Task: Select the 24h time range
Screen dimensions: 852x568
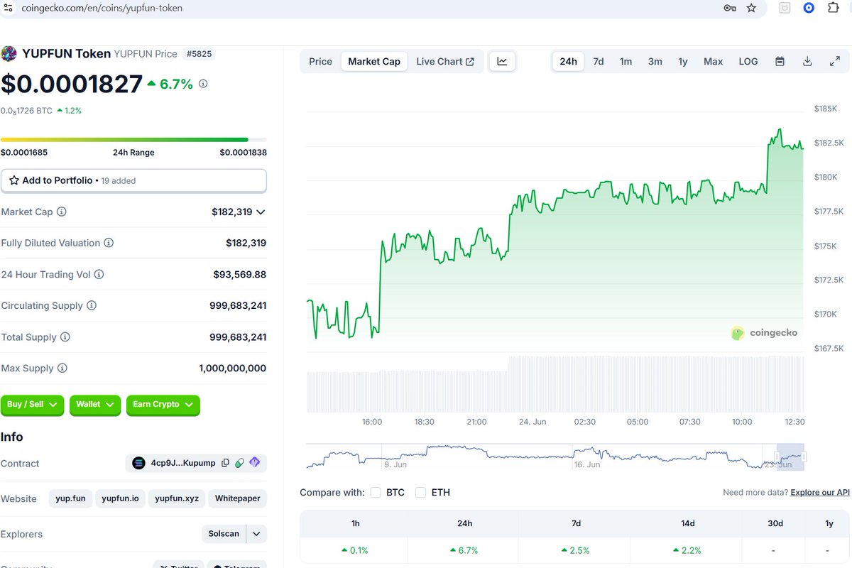Action: [x=568, y=62]
